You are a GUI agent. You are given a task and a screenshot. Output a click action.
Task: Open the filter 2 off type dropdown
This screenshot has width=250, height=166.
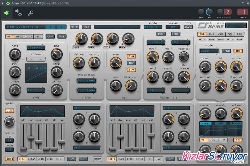155,90
